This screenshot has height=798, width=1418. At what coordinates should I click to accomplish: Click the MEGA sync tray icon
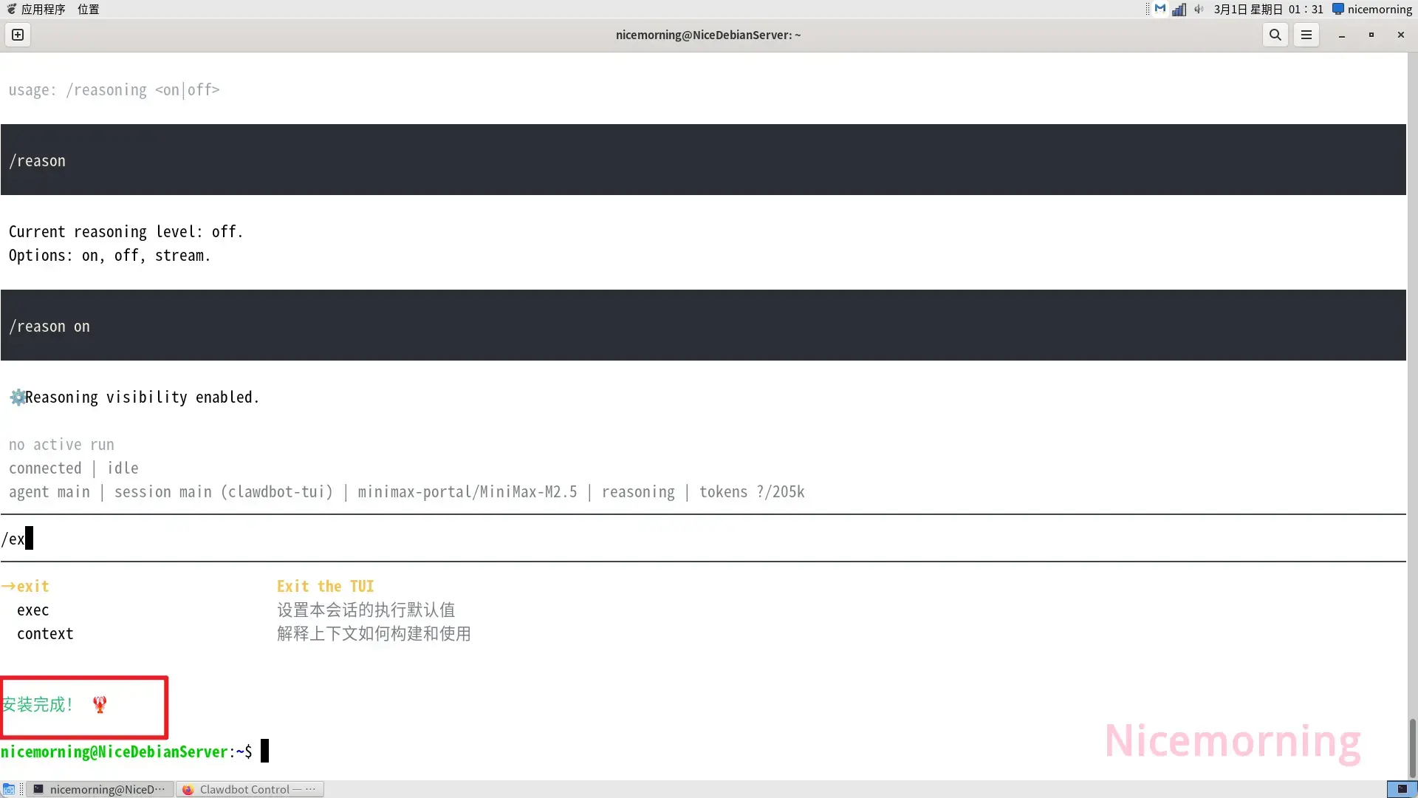coord(1160,10)
